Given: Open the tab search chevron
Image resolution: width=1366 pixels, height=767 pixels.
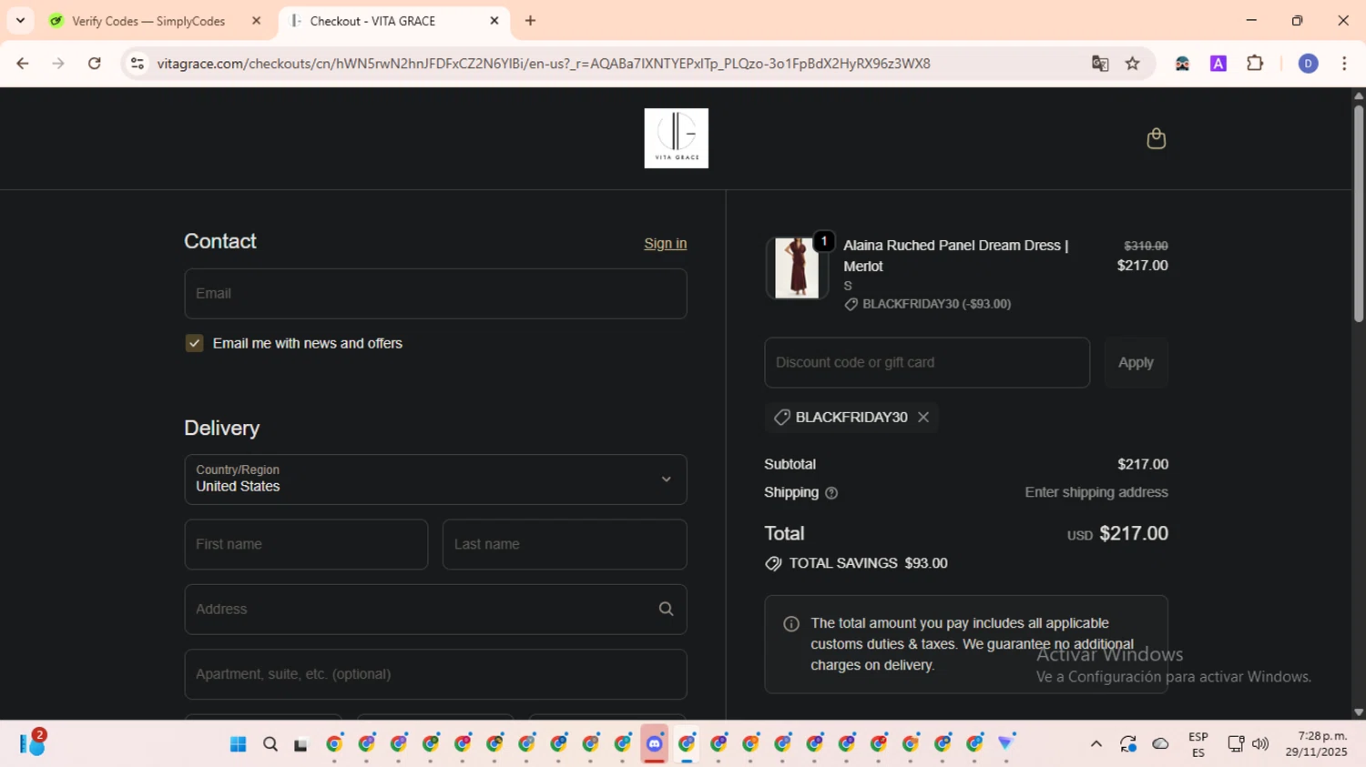Looking at the screenshot, I should (x=20, y=20).
